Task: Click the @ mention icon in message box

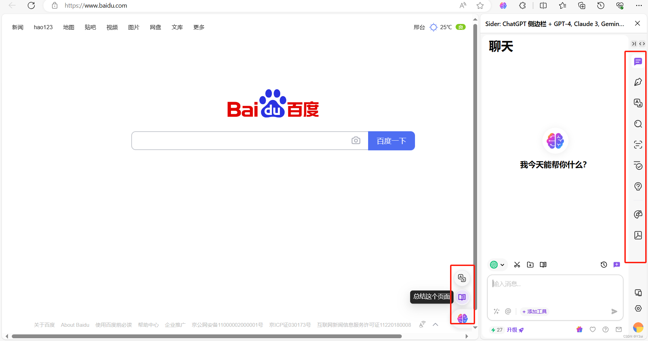Action: [508, 311]
